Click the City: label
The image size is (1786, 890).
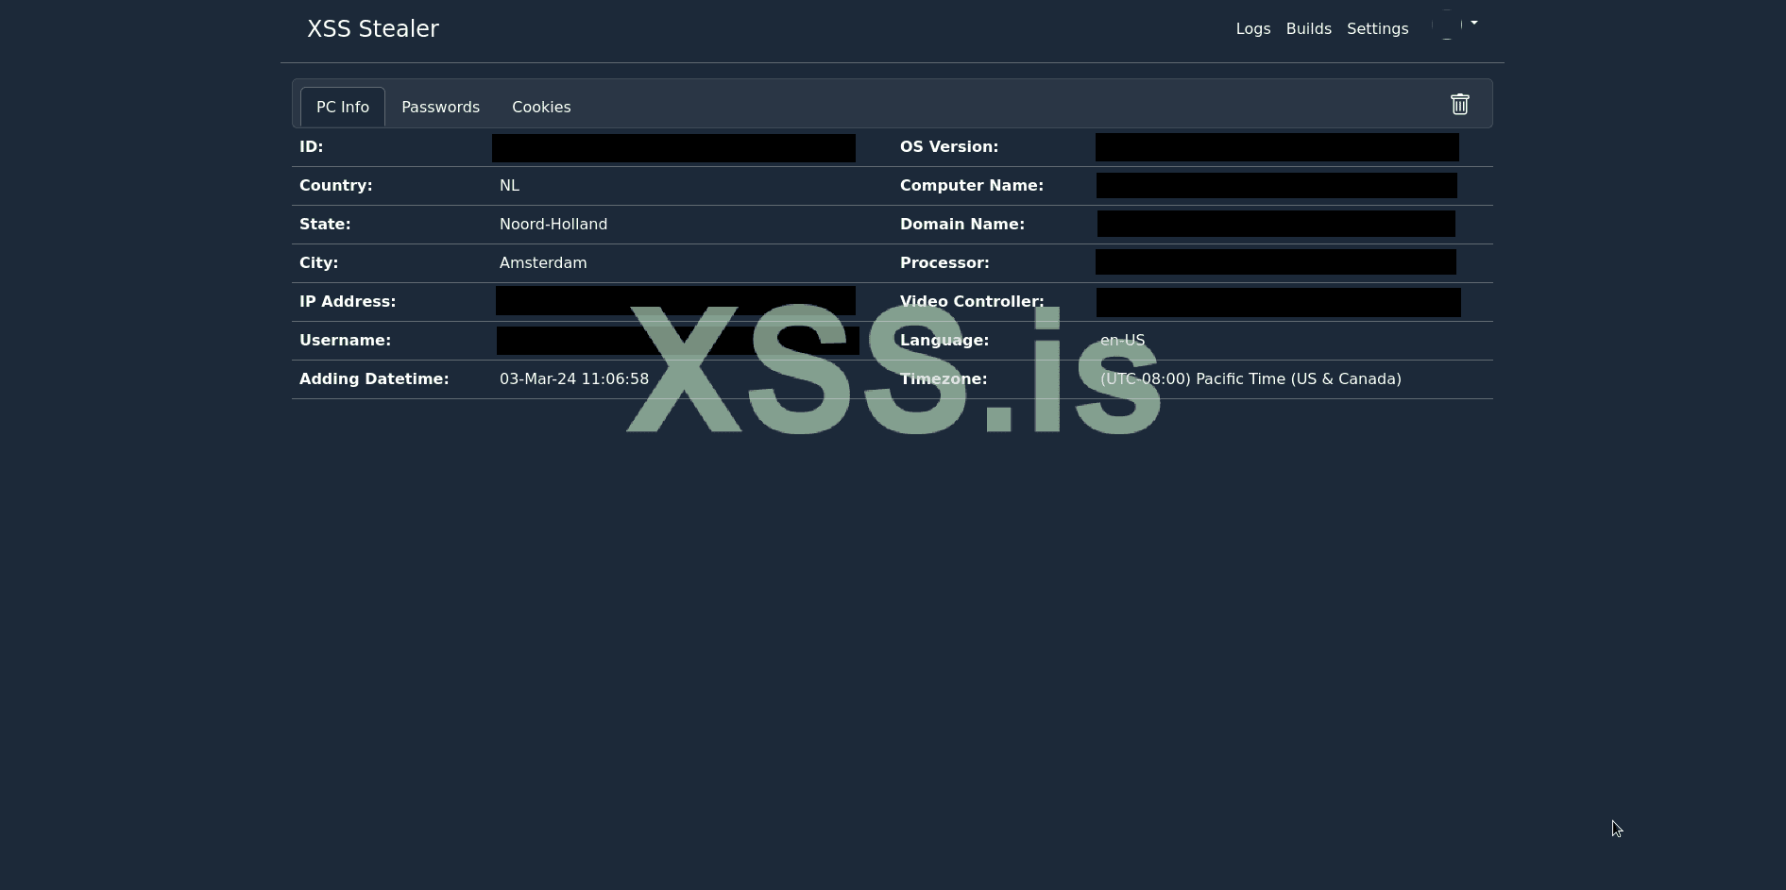pos(319,263)
